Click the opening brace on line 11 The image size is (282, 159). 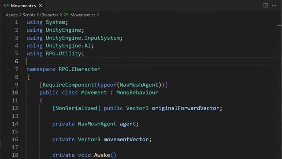click(41, 101)
